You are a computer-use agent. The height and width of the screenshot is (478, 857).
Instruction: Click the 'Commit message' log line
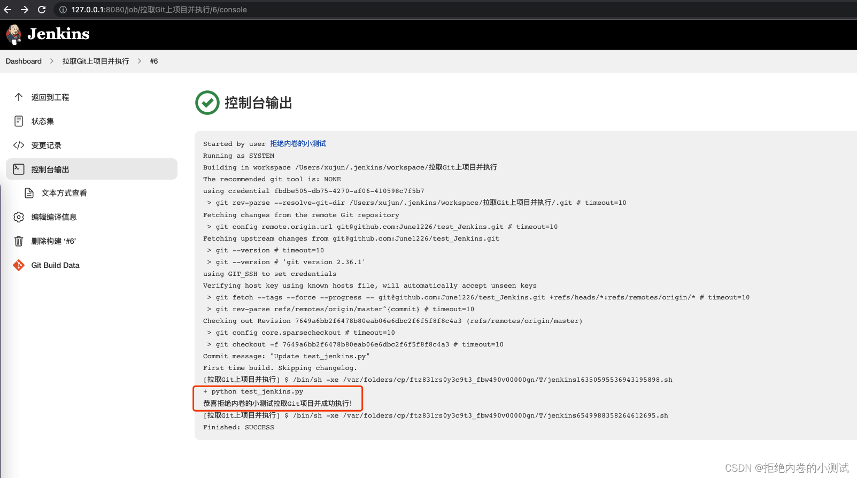[286, 356]
